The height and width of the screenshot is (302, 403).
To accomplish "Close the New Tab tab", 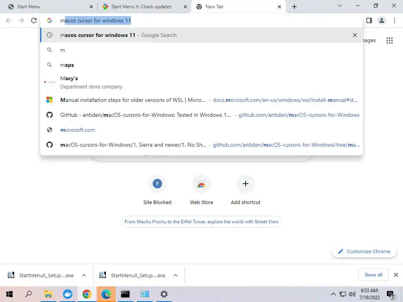I will point(279,7).
